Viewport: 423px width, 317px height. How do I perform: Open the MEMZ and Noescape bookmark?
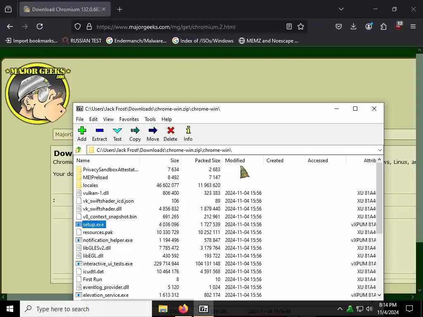269,41
